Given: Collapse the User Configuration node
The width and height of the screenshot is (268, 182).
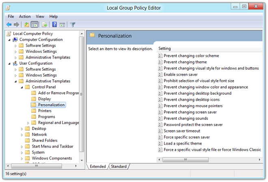Looking at the screenshot, I should tap(9, 64).
